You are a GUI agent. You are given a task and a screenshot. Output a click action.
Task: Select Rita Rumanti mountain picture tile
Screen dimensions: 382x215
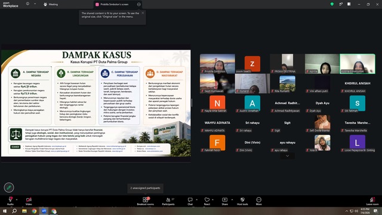click(287, 84)
